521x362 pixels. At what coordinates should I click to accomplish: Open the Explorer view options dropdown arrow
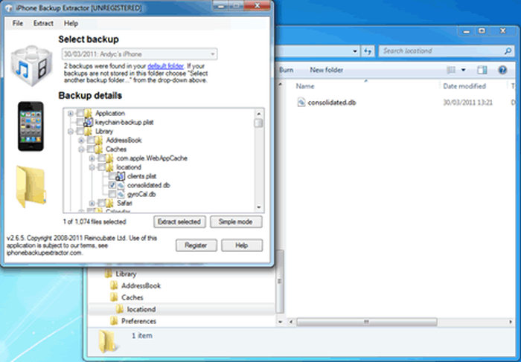click(x=463, y=70)
